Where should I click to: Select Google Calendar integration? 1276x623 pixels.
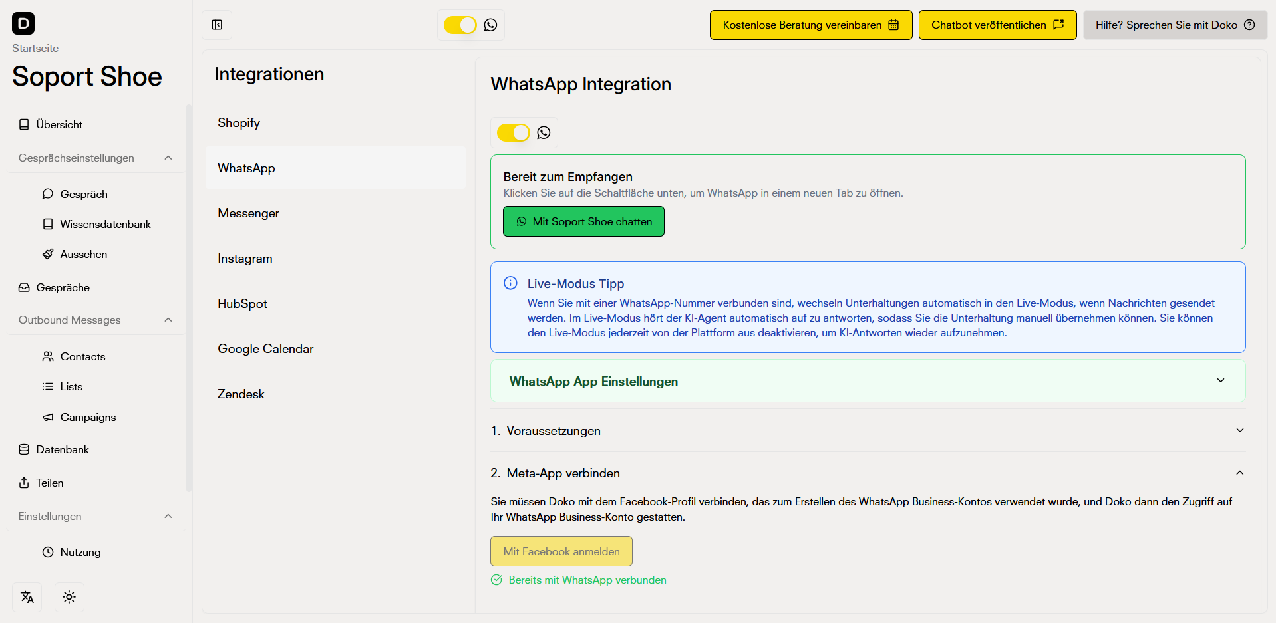coord(335,349)
